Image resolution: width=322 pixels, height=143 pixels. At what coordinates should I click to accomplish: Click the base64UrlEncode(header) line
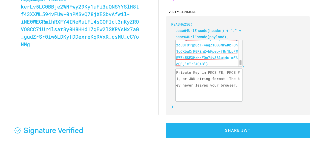208,31
